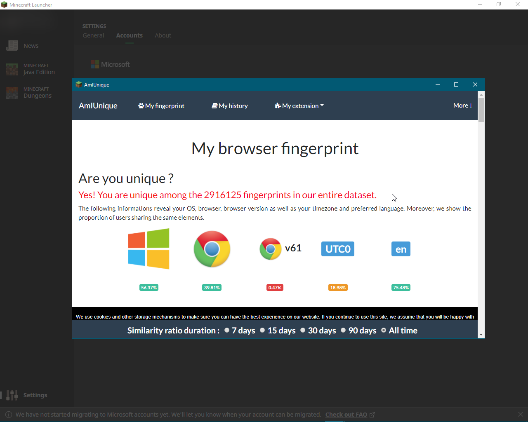Image resolution: width=528 pixels, height=422 pixels.
Task: Click the scrollbar up arrow in AmIUnique
Action: (481, 94)
